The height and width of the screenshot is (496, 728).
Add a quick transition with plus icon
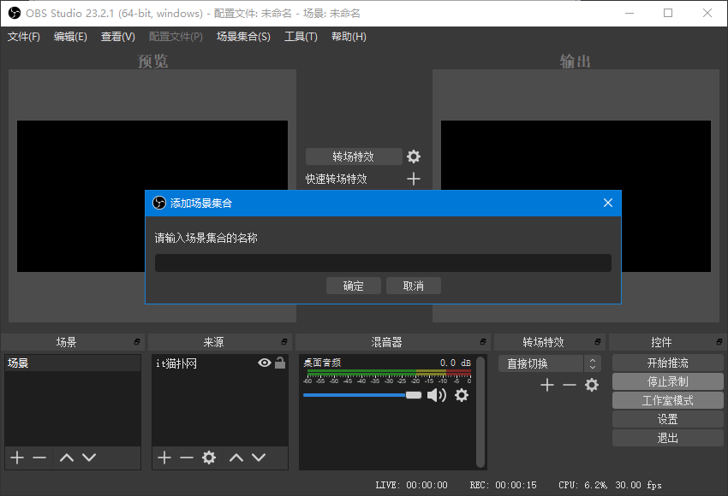pyautogui.click(x=413, y=179)
